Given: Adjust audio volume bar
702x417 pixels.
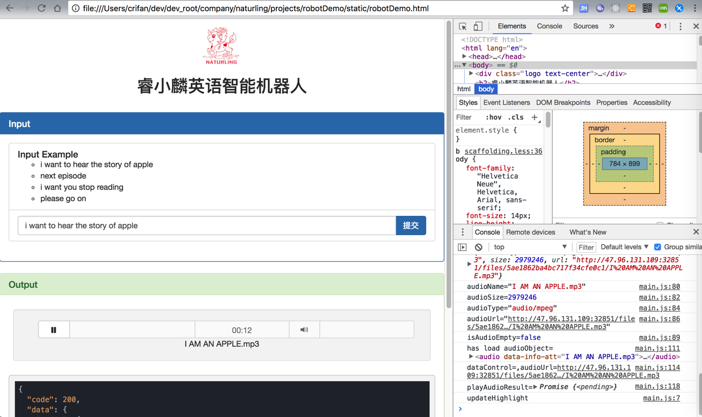Looking at the screenshot, I should click(x=367, y=330).
